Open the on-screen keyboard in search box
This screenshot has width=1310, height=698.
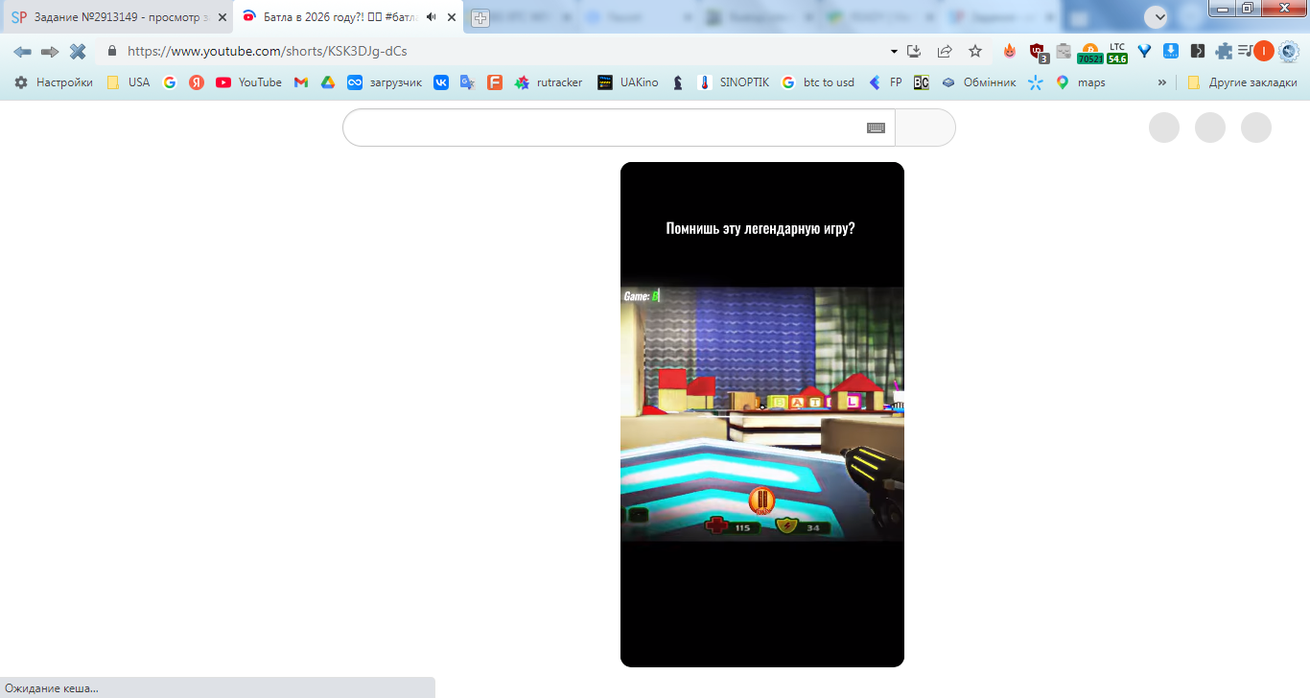[x=876, y=128]
